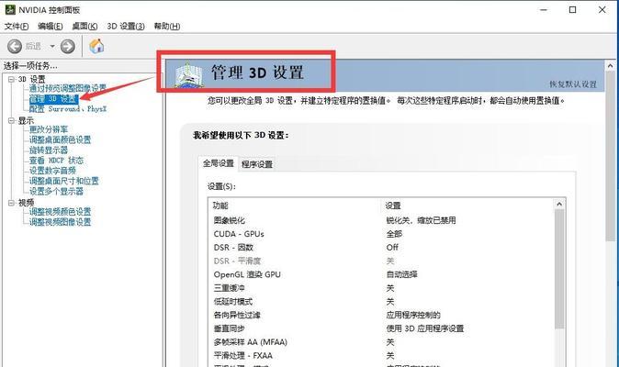Open 查看 HDCP 状态 task
619x367 pixels.
click(x=56, y=161)
